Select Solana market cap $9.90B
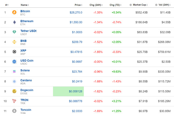 (x=143, y=72)
